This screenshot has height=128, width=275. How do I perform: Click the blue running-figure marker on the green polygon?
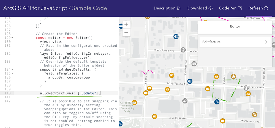coord(217,102)
